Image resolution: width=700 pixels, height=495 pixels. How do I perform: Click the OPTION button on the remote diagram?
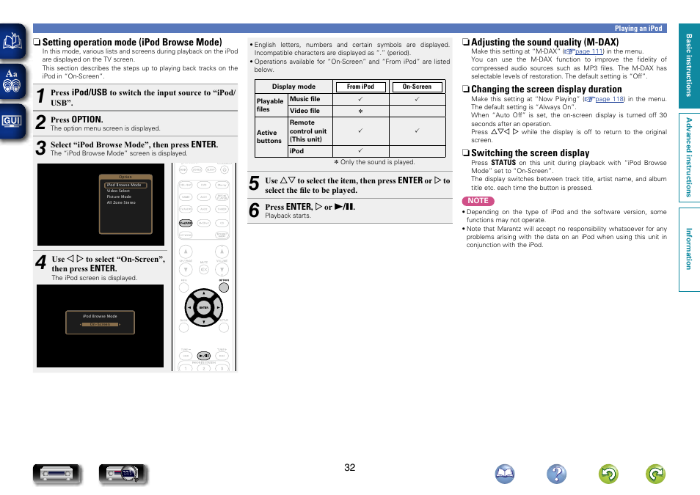coord(224,287)
